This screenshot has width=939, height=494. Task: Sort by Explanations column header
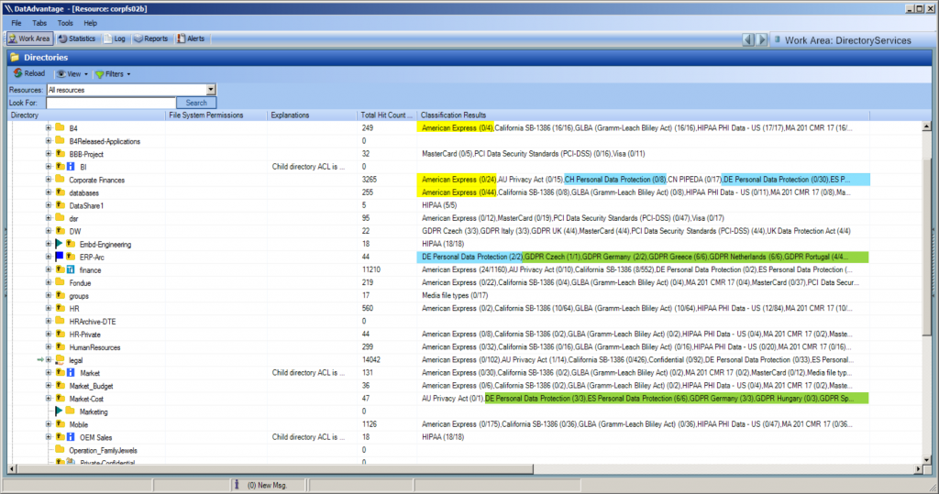coord(312,115)
